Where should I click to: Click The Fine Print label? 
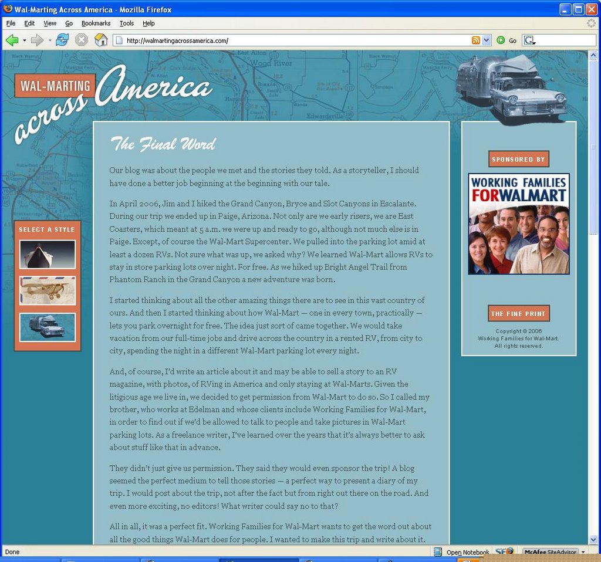coord(519,313)
